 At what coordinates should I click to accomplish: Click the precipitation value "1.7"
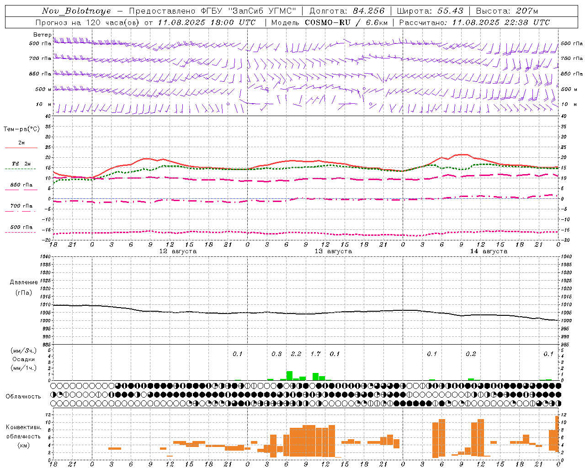click(315, 354)
